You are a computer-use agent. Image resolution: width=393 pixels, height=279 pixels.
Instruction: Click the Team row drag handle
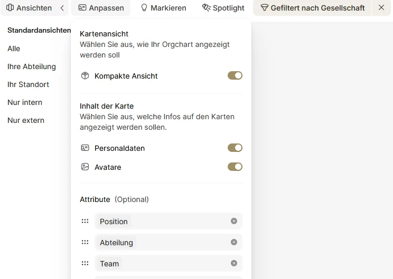85,263
